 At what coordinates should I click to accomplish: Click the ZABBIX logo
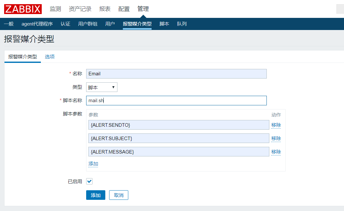(23, 9)
